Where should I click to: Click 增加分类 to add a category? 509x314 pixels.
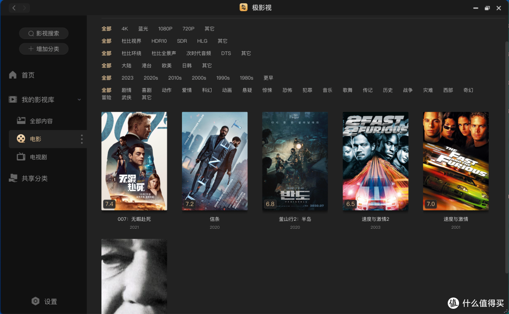(x=43, y=48)
